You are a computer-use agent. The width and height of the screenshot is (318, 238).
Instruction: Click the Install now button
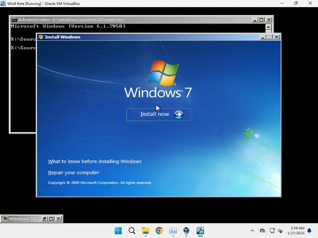[158, 115]
